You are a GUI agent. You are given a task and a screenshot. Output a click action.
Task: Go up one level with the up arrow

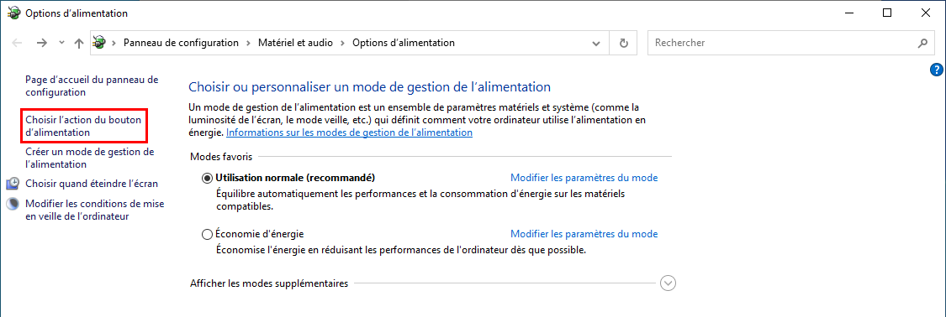pyautogui.click(x=78, y=44)
